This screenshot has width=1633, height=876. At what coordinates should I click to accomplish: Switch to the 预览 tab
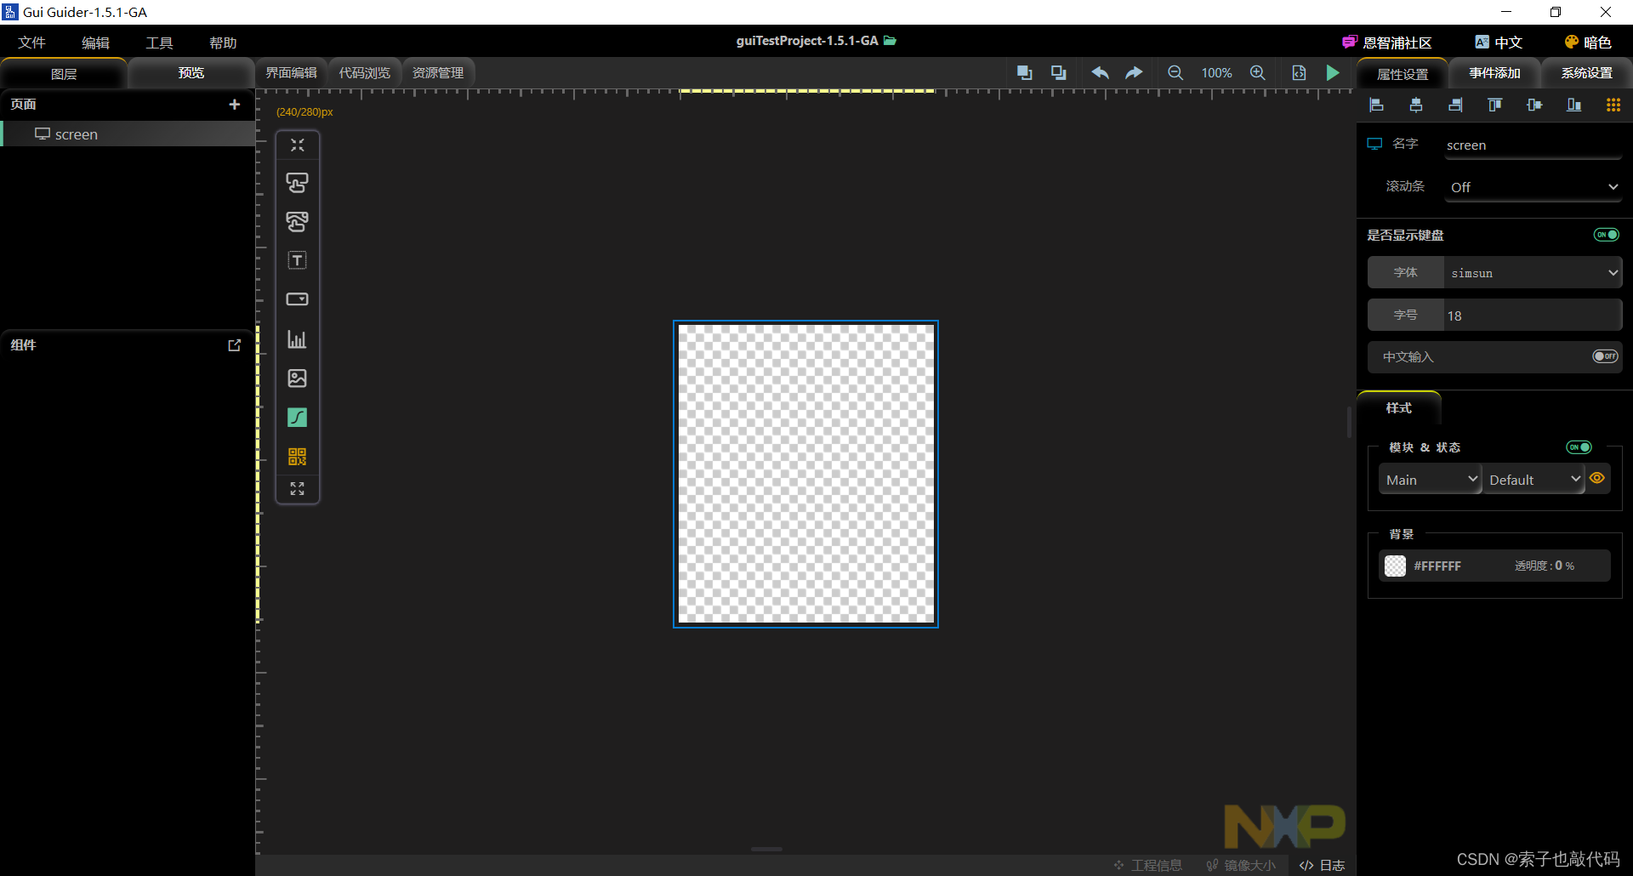tap(191, 73)
